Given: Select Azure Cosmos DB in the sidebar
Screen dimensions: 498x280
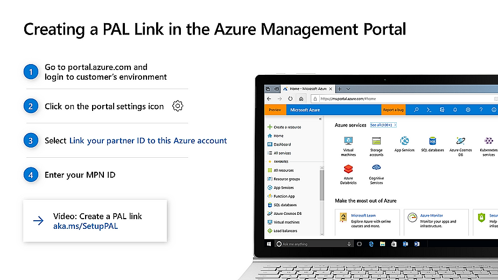Looking at the screenshot, I should 285,214.
